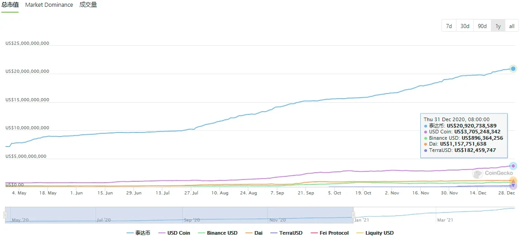The width and height of the screenshot is (523, 241).
Task: Open the Market Dominance tab
Action: click(x=49, y=5)
